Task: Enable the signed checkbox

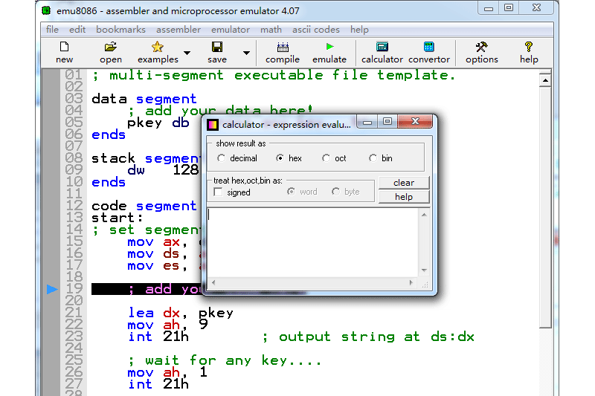Action: tap(218, 192)
